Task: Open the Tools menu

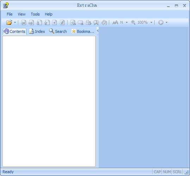Action: 35,14
